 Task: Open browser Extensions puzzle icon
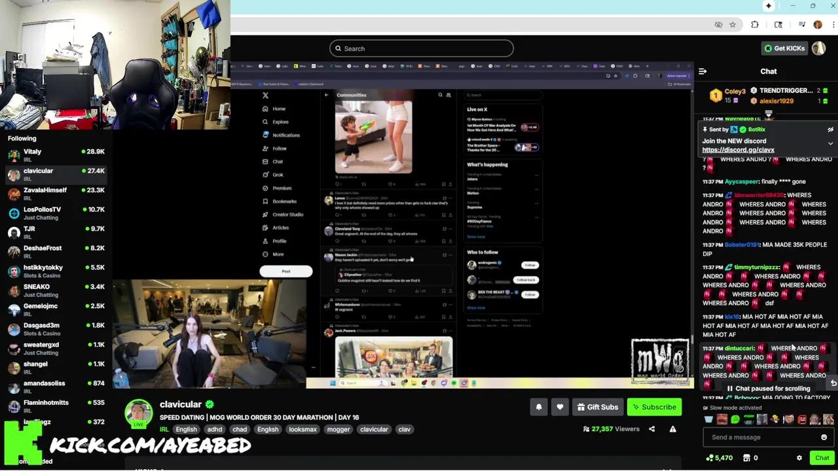pos(755,25)
